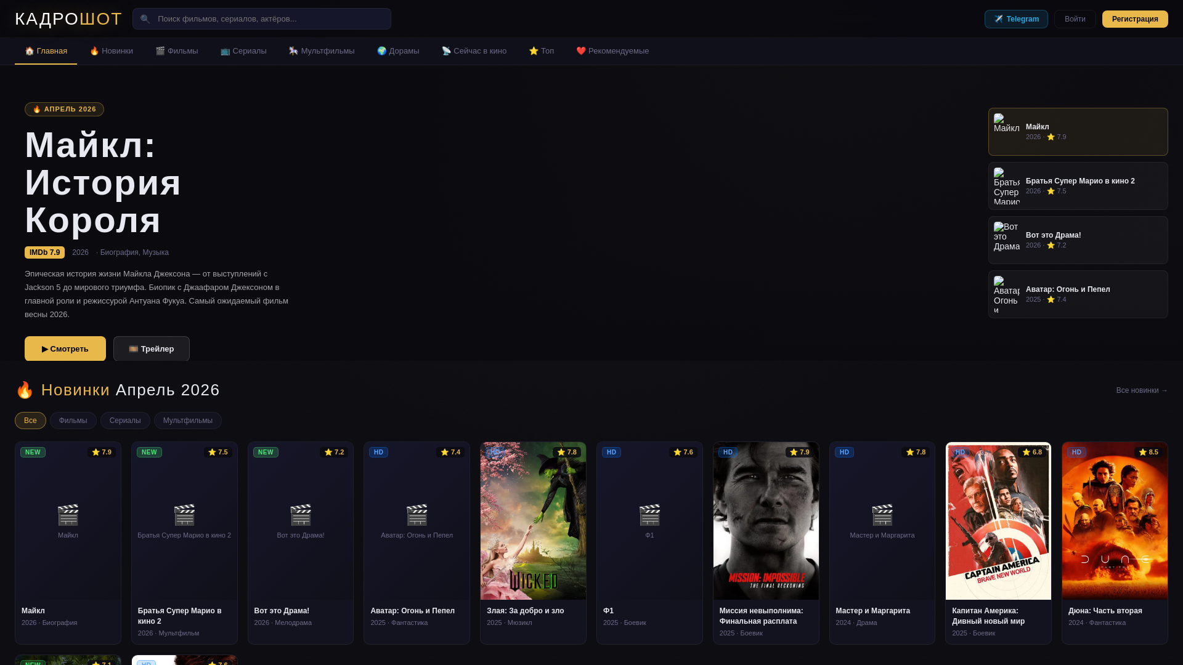The image size is (1183, 665).
Task: Select the Фильмы filter chip
Action: tap(73, 421)
